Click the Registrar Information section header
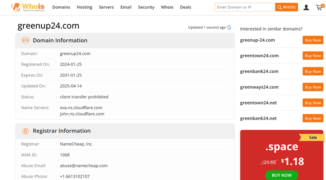 click(125, 131)
